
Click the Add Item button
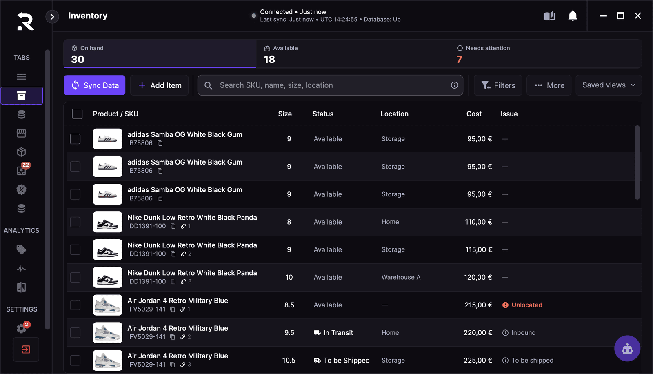[159, 85]
